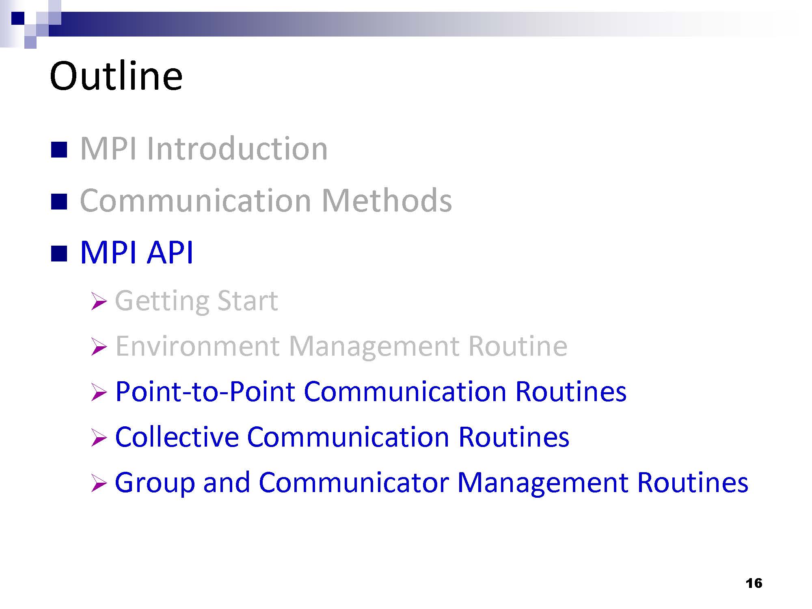Click the arrow bullet before Group and Communicator
Image resolution: width=812 pixels, height=609 pixels.
coord(99,484)
